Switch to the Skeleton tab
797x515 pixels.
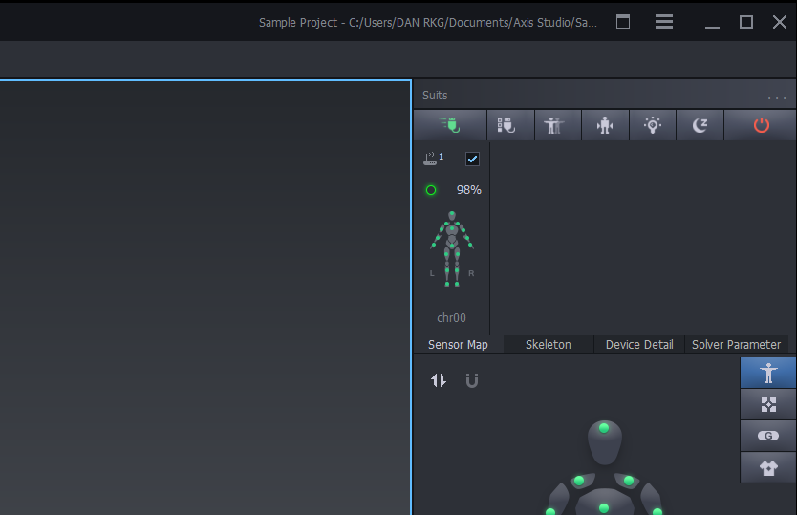[x=548, y=344]
